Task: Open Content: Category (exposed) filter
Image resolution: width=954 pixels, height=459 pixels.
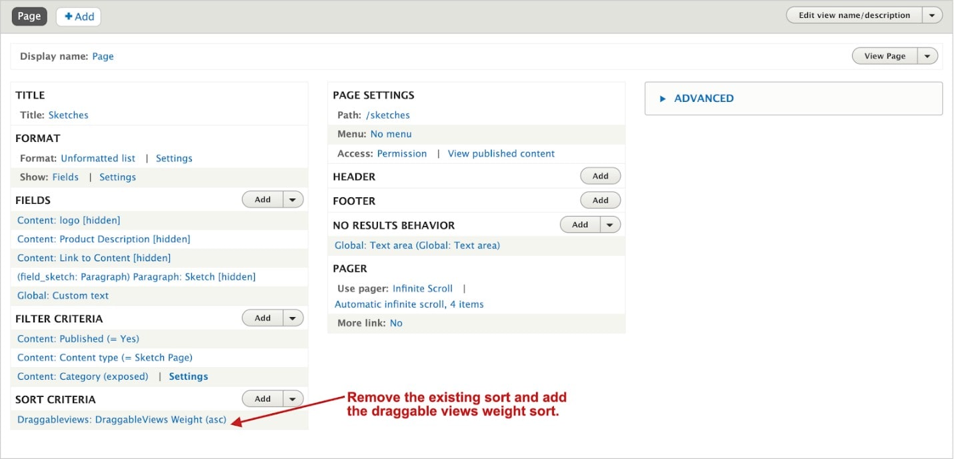Action: (x=83, y=376)
